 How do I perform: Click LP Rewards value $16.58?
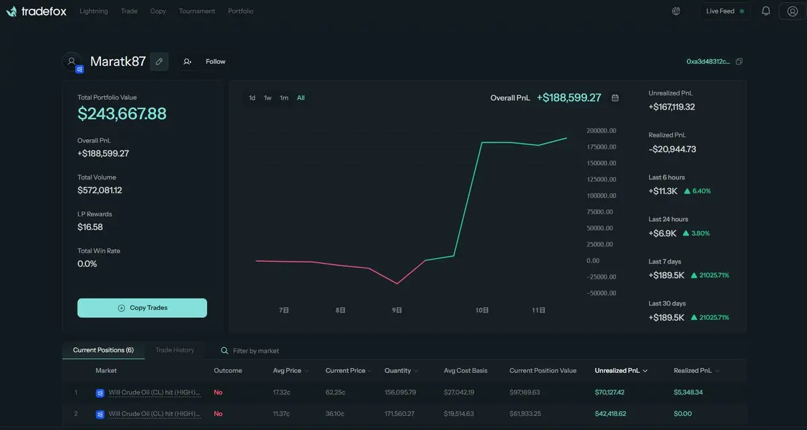click(90, 227)
